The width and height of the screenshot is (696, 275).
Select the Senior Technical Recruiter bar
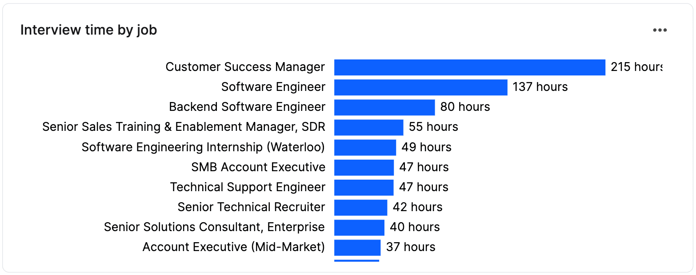(361, 207)
